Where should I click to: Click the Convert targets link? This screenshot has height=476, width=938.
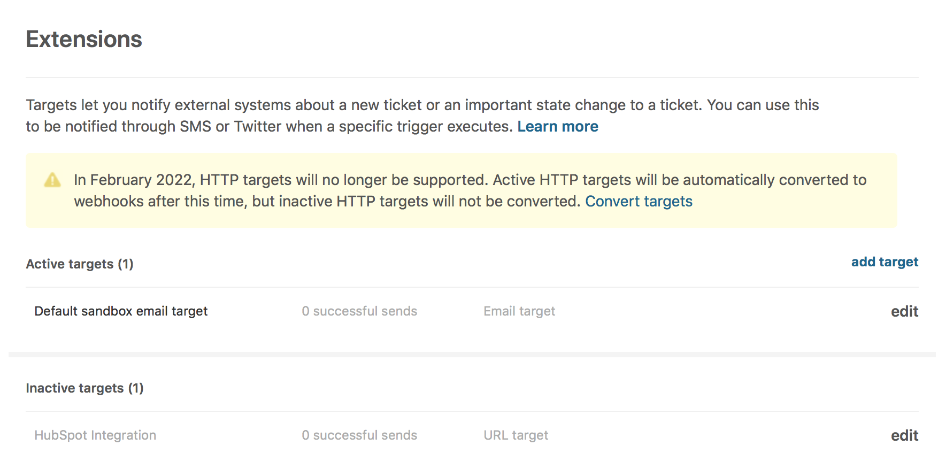(639, 202)
